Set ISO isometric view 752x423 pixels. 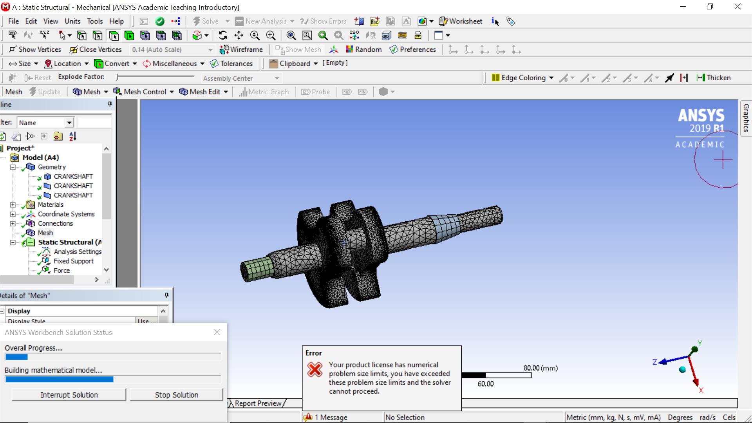(354, 36)
